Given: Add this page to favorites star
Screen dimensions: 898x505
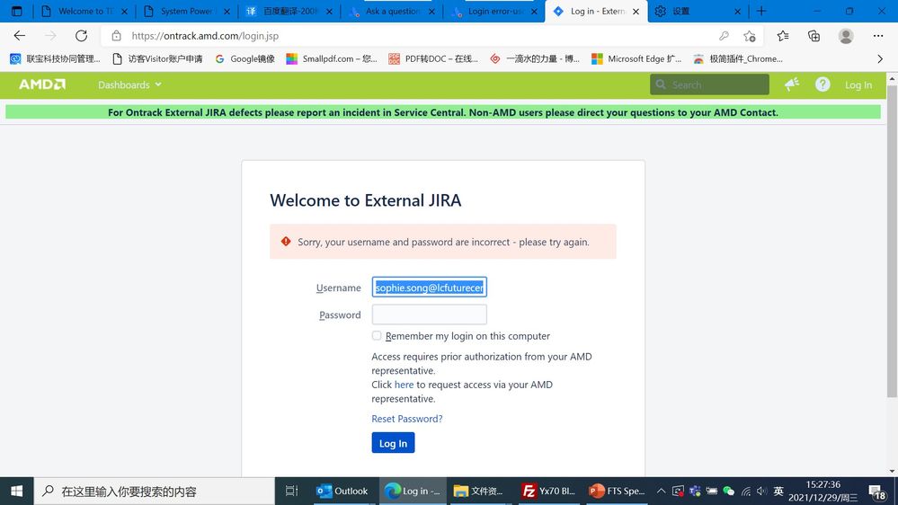Looking at the screenshot, I should click(x=749, y=36).
